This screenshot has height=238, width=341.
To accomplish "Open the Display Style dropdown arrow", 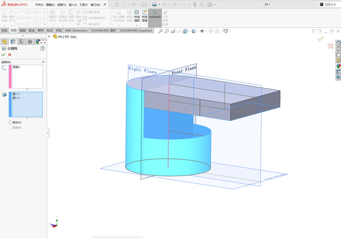I will [198, 31].
